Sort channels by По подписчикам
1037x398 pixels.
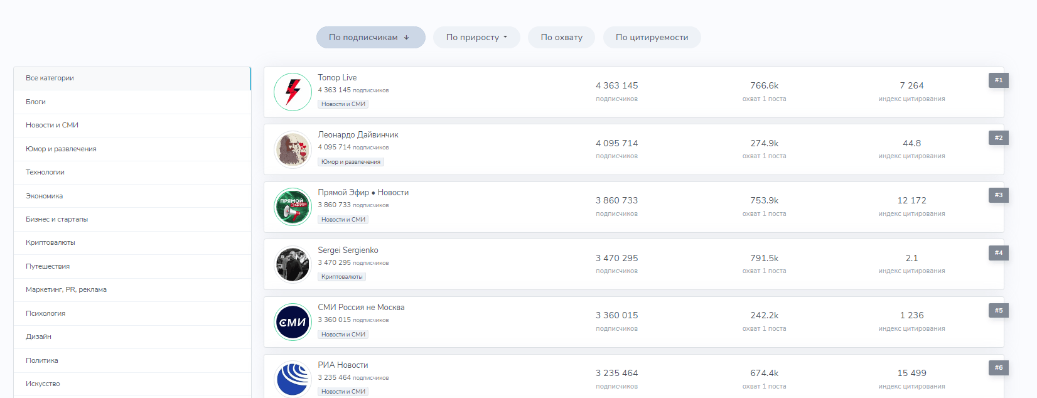(x=370, y=38)
